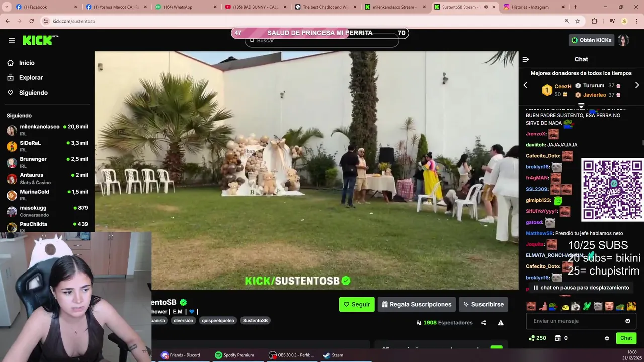Open milenkanolasco channel in Siguiendo list
This screenshot has height=362, width=644.
pyautogui.click(x=47, y=130)
